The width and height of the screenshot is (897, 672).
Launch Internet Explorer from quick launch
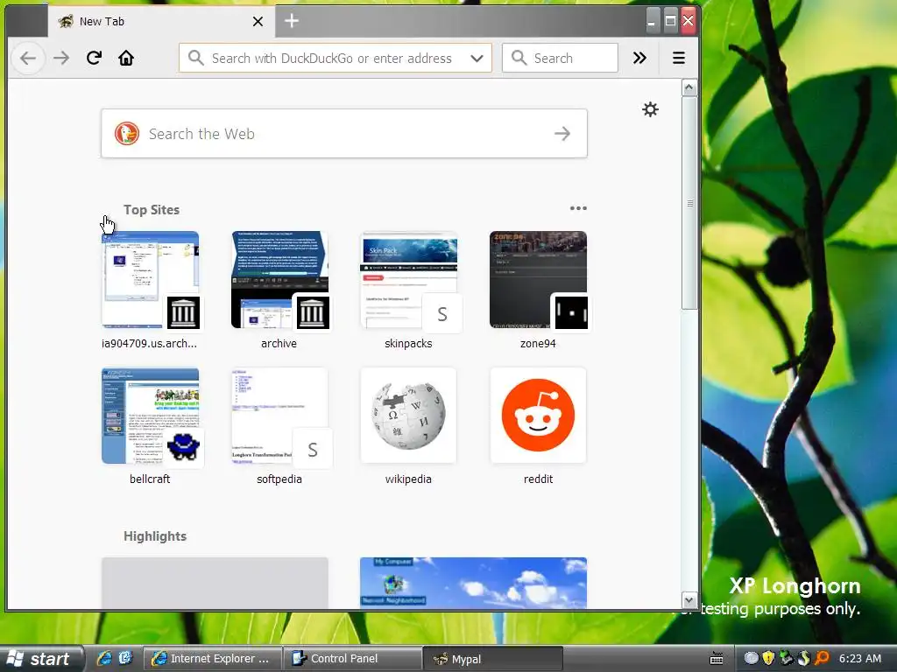(x=104, y=658)
